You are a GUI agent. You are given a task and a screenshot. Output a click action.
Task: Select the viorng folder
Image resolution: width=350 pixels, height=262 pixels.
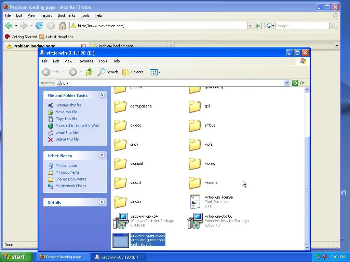click(x=202, y=164)
